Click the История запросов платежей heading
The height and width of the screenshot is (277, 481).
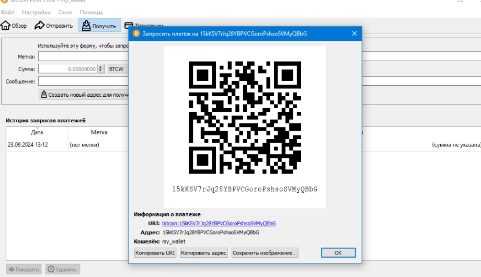pyautogui.click(x=45, y=121)
